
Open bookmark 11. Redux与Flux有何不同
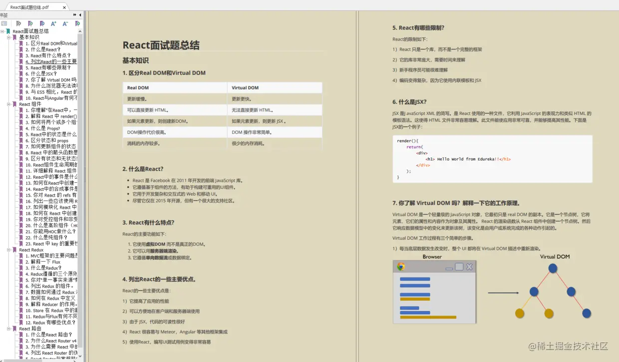click(x=51, y=317)
